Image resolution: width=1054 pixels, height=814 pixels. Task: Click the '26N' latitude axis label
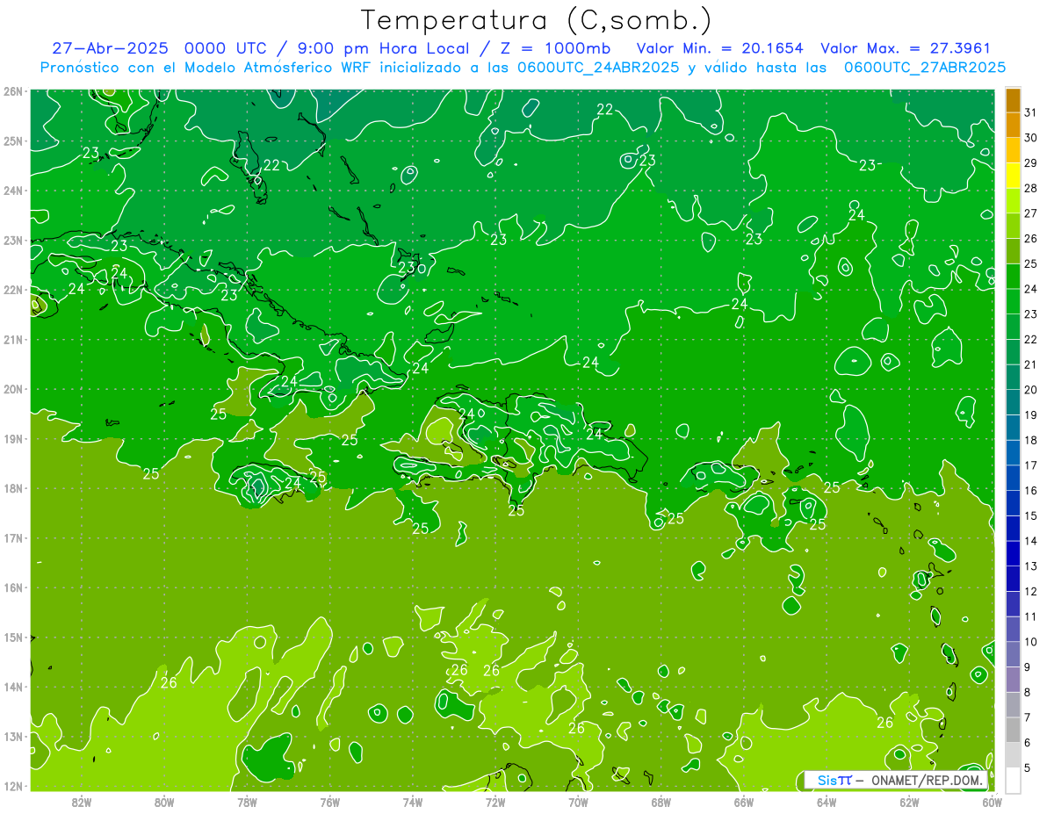tap(13, 91)
